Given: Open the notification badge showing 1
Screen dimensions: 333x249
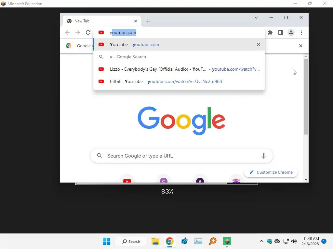Looking at the screenshot, I should [324, 241].
